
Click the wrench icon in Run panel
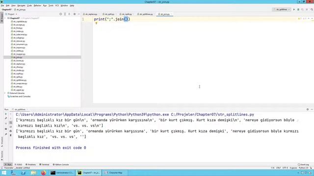(6, 118)
